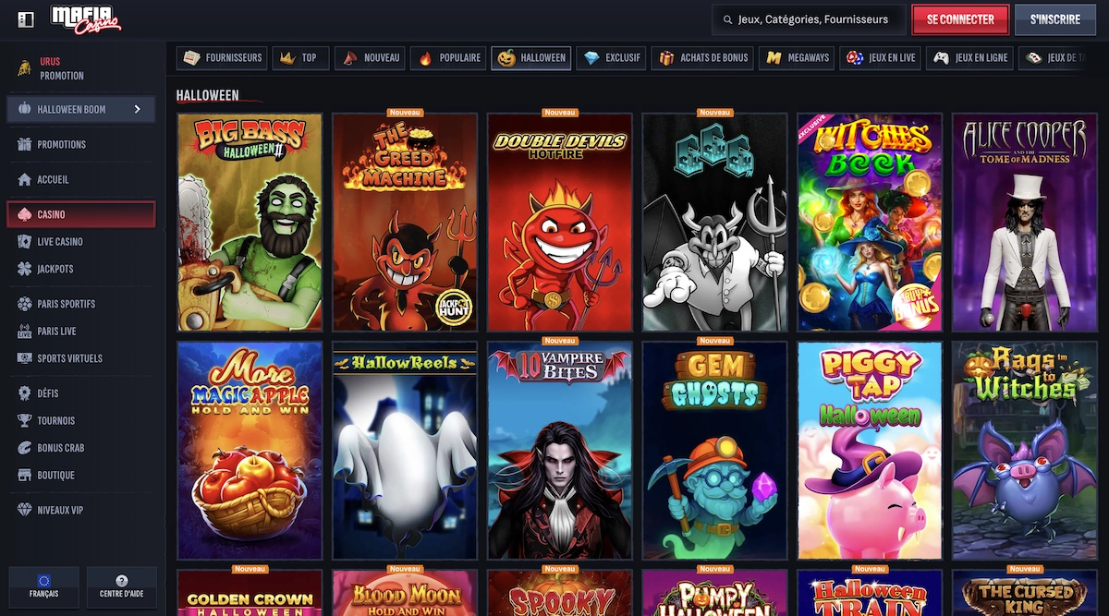Select the Populaire flame filter
The height and width of the screenshot is (616, 1109).
coord(447,57)
